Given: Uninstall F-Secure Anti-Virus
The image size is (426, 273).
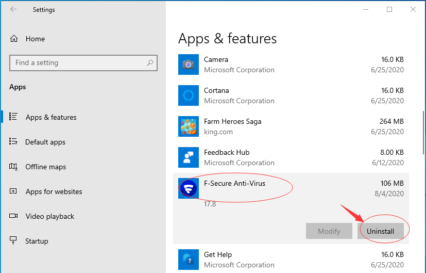Looking at the screenshot, I should [x=380, y=231].
